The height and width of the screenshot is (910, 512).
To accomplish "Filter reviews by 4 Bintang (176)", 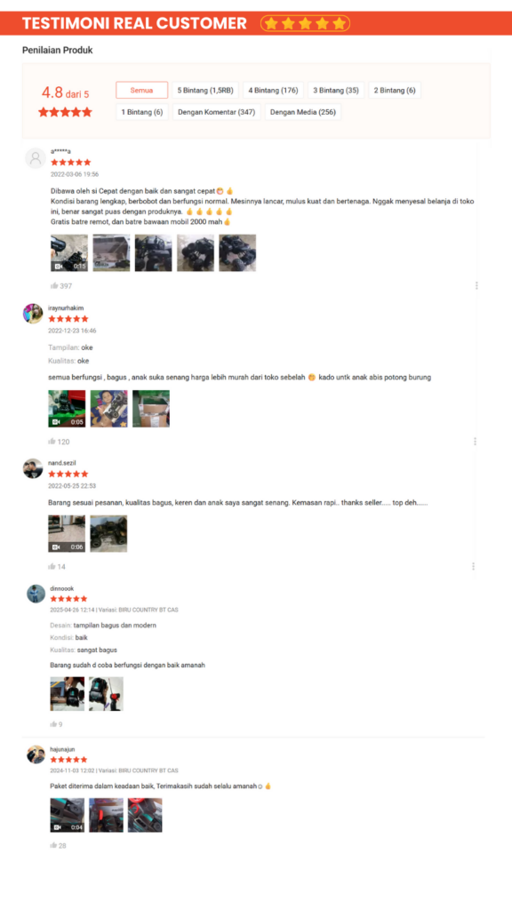I will pyautogui.click(x=274, y=90).
